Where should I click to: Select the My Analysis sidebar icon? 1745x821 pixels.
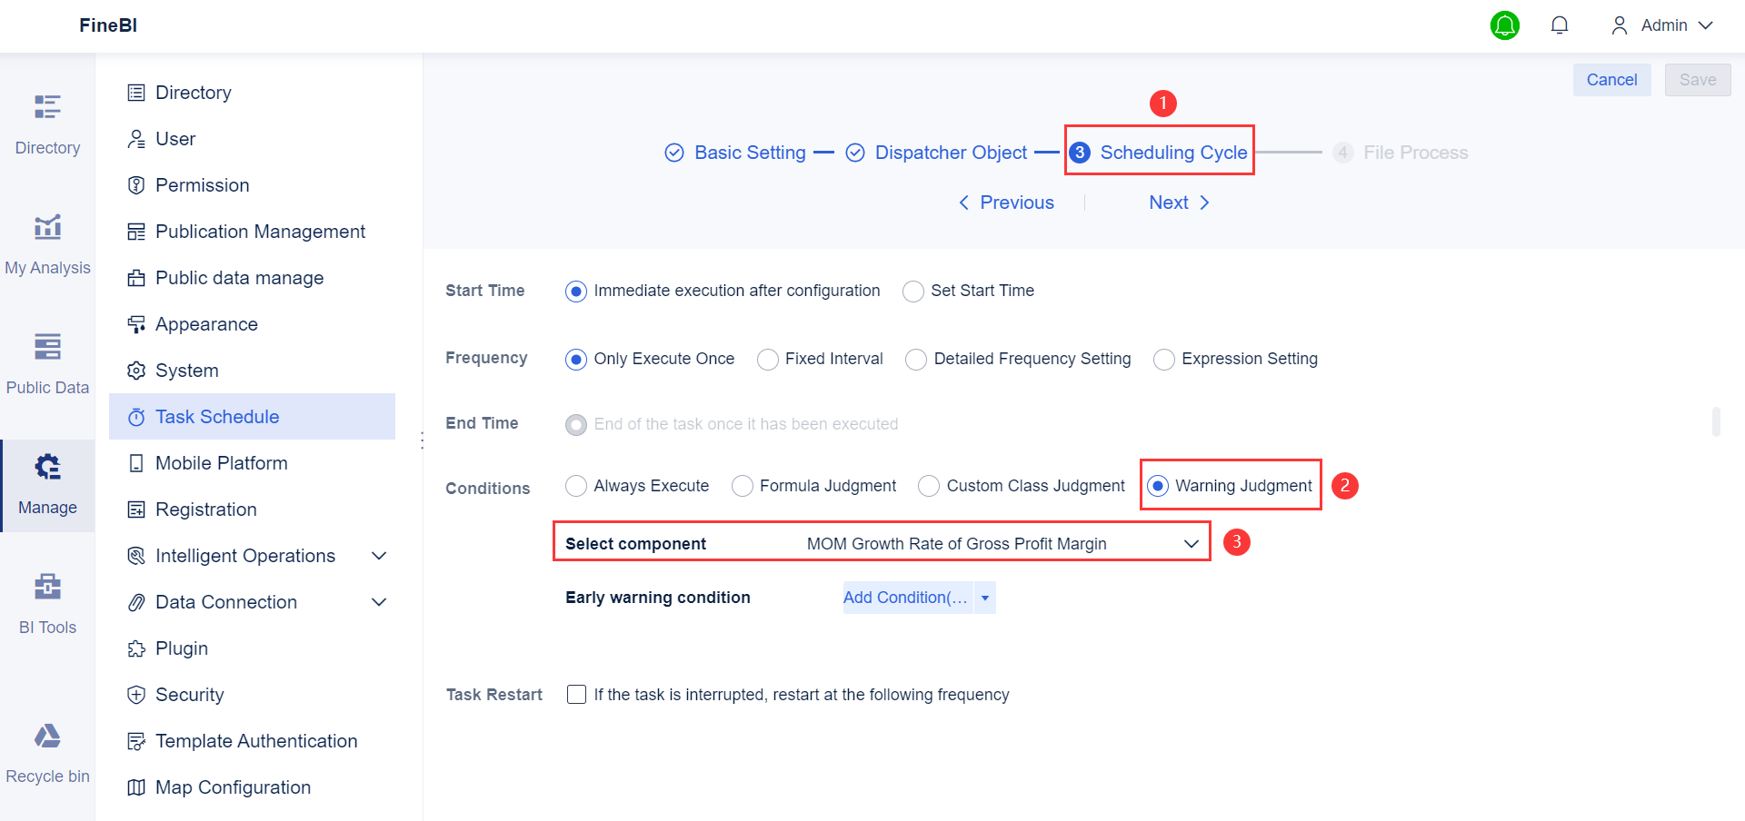[47, 239]
